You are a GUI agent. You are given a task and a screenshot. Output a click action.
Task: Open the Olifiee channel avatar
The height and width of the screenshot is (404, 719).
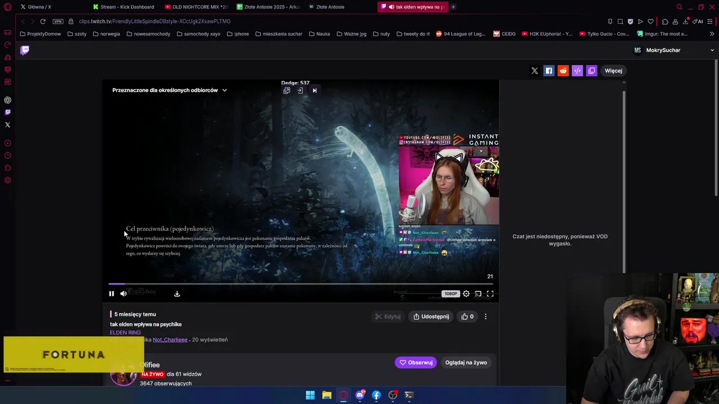[123, 374]
